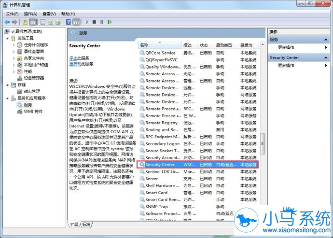
Task: Select 计算机管理(本地) root node
Action: pos(27,32)
